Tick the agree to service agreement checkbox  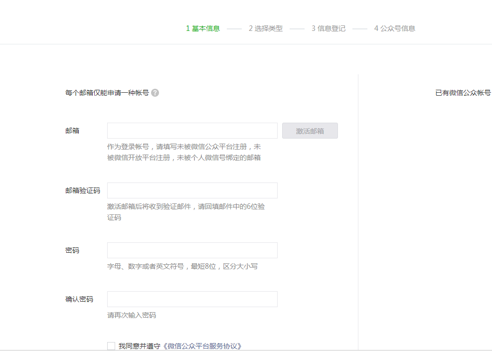click(x=111, y=346)
